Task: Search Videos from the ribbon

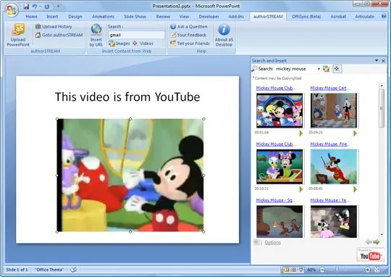Action: pyautogui.click(x=143, y=44)
